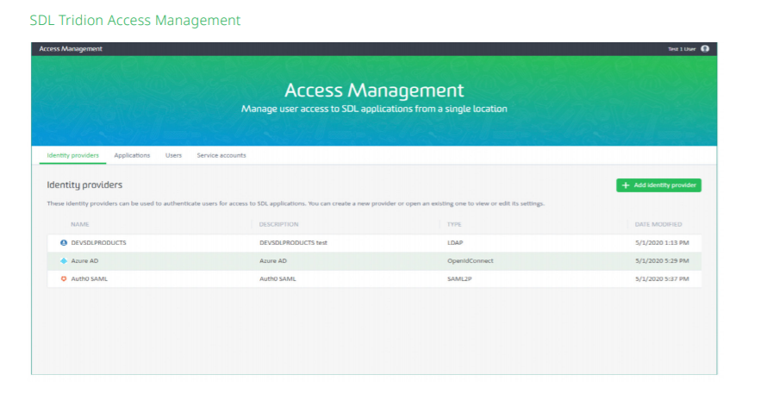Click the 5/1/2020 5:29 PM date
The height and width of the screenshot is (400, 779).
point(662,261)
